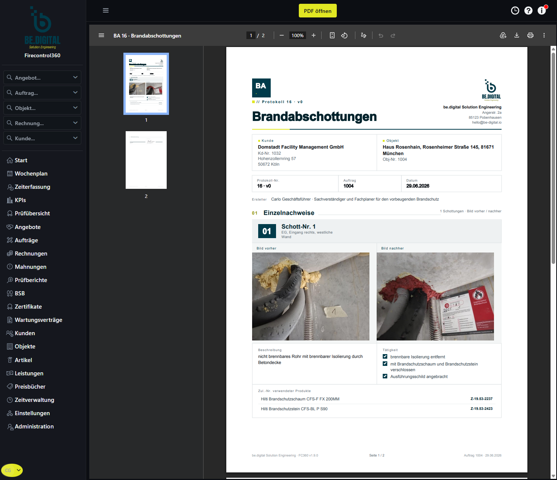Toggle PDF viewer thumbnail sidebar
The width and height of the screenshot is (557, 480).
[x=101, y=35]
